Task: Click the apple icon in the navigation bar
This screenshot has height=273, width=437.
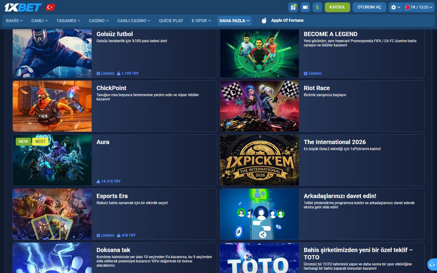Action: (x=264, y=20)
